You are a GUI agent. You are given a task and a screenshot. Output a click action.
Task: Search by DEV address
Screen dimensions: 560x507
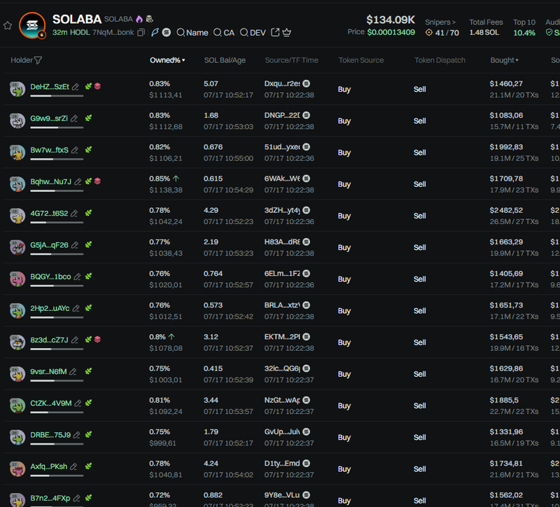click(253, 33)
